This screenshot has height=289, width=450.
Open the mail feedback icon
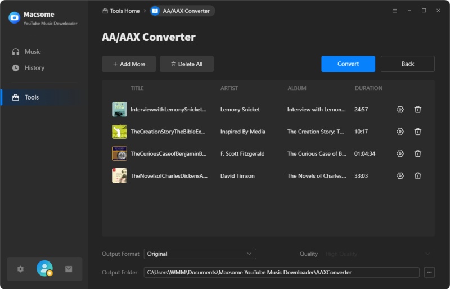pos(69,269)
